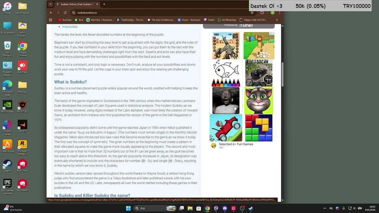
Task: Launch the NVIDIA App shortcut
Action: (7, 106)
